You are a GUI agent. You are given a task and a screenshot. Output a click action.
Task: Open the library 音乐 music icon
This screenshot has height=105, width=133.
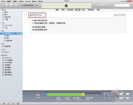tap(3, 12)
